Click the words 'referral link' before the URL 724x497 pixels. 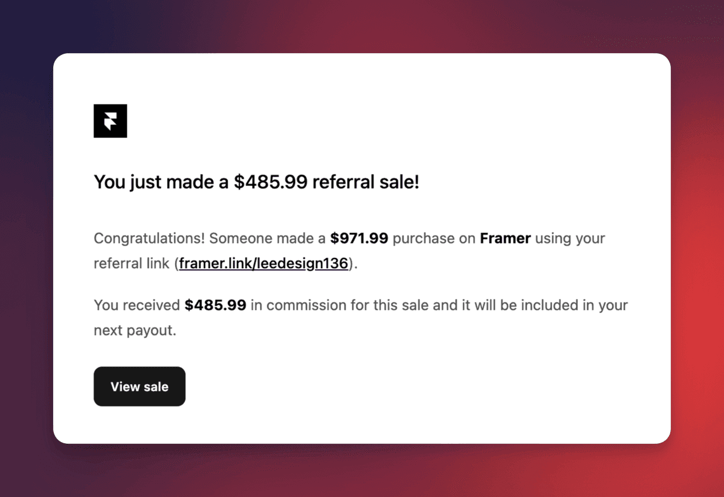click(132, 264)
